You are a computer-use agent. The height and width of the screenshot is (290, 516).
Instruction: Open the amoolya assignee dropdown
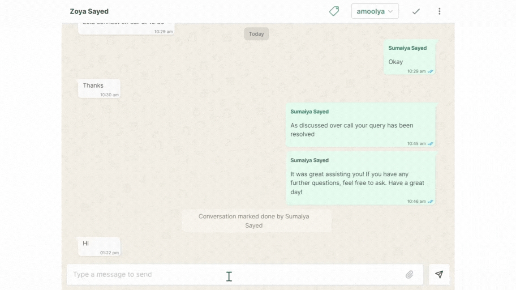tap(374, 11)
